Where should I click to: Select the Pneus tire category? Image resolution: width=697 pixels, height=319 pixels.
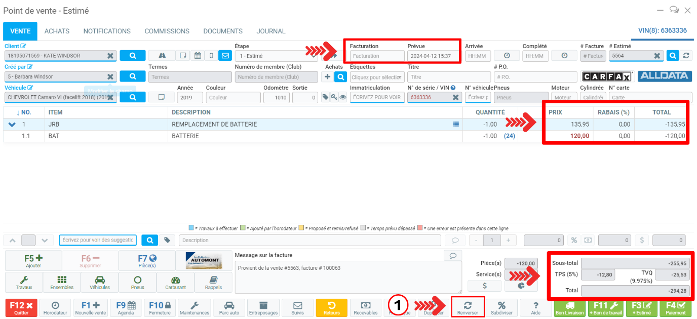pyautogui.click(x=137, y=282)
